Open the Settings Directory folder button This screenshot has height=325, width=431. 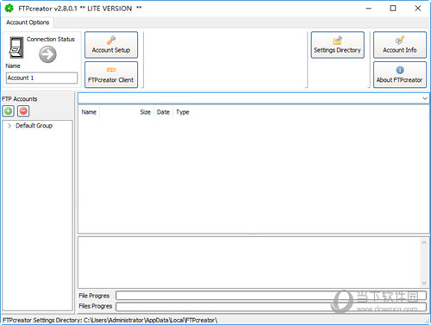[x=338, y=45]
